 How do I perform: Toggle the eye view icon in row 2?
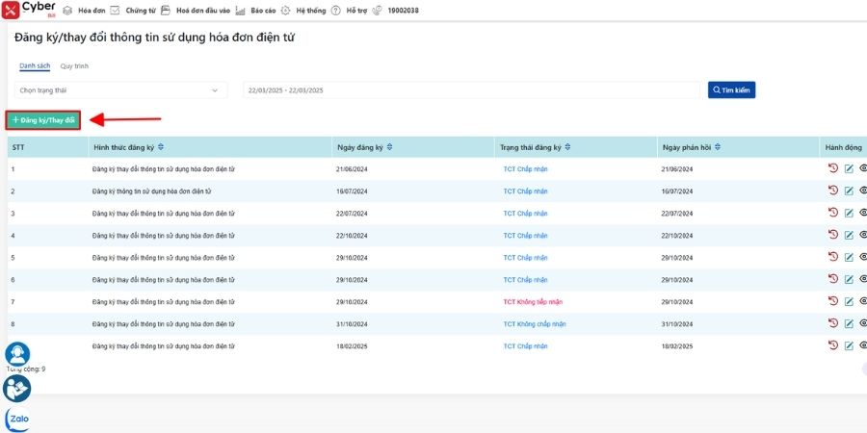(863, 191)
